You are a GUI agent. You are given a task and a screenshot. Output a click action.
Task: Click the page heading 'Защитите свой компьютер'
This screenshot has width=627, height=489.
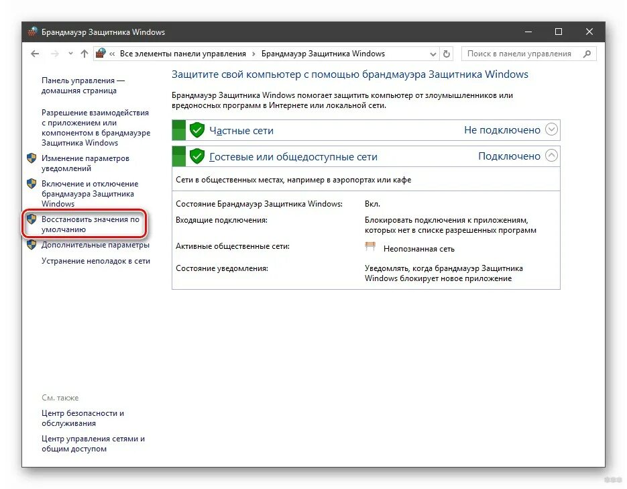[x=350, y=74]
